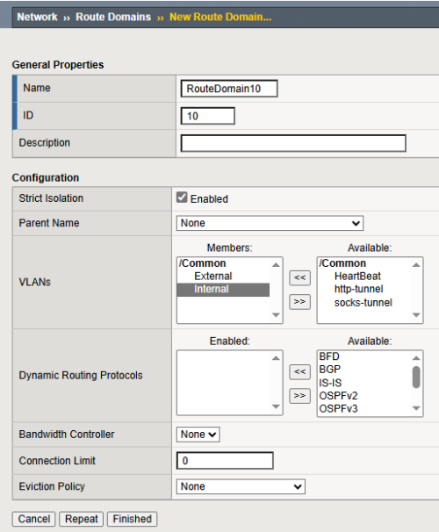This screenshot has height=532, width=439.
Task: Open the Bandwidth Controller dropdown
Action: (198, 435)
